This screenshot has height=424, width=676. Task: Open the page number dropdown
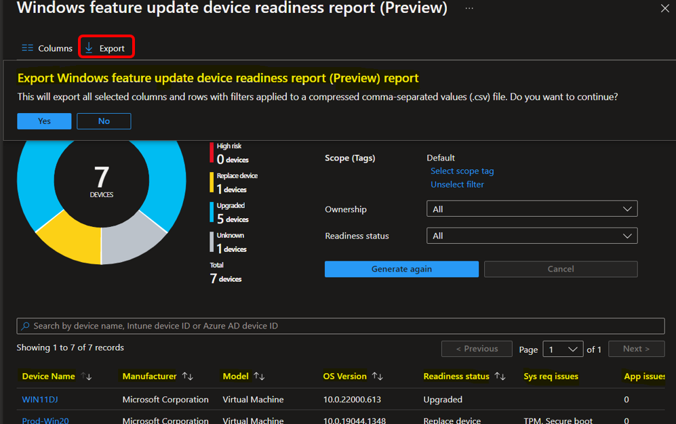pyautogui.click(x=563, y=349)
